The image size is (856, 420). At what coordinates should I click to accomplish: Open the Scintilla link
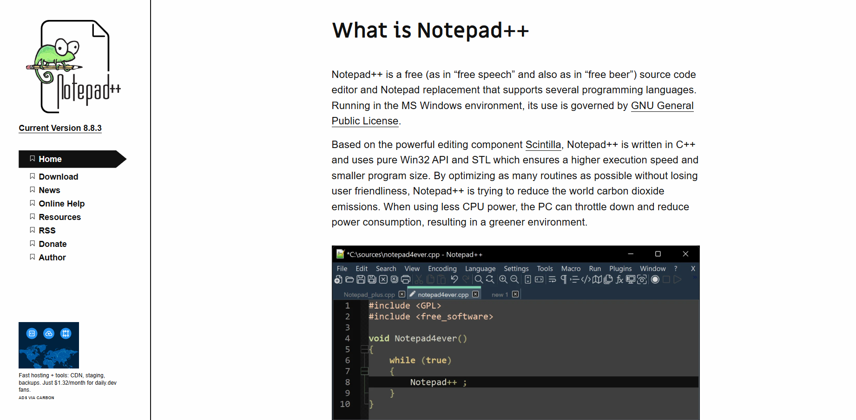point(543,145)
